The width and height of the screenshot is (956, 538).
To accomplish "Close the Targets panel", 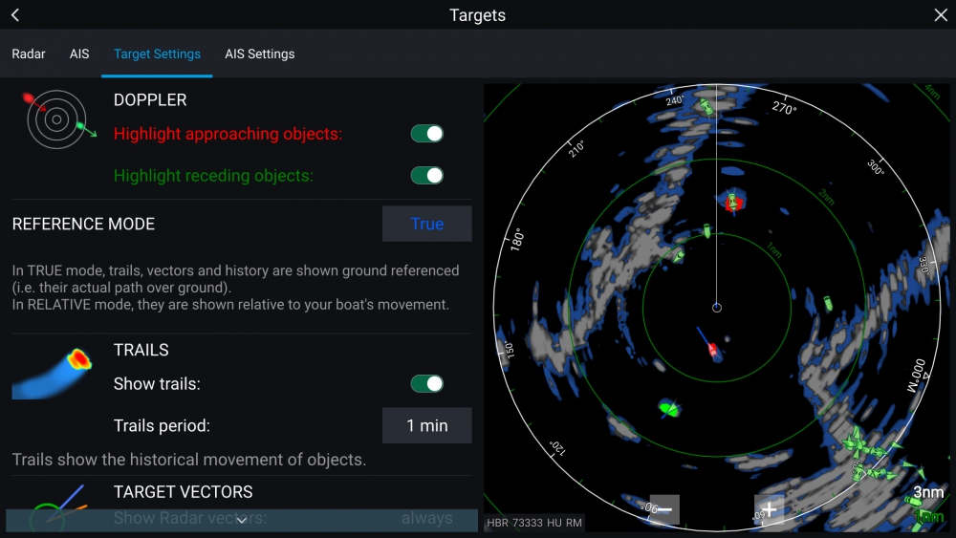I will click(x=941, y=15).
